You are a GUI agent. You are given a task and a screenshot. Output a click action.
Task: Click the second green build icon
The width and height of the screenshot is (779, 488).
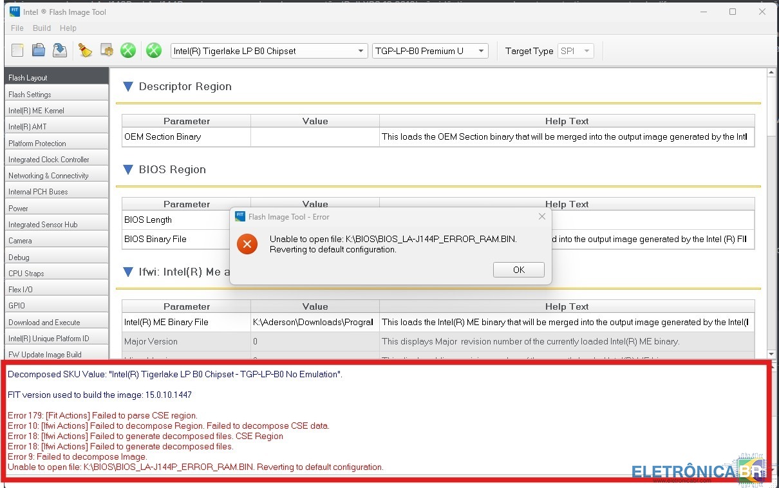coord(153,50)
